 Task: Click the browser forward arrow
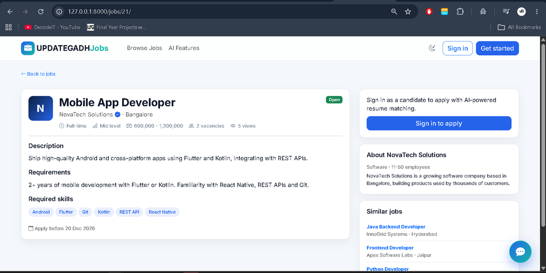coord(25,12)
